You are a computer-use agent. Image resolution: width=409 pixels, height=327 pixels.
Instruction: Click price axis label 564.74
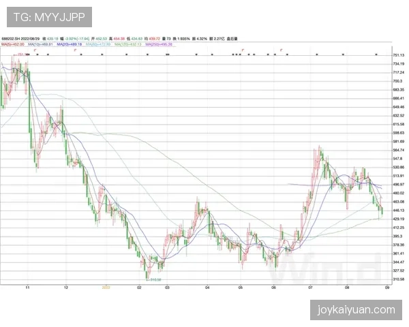pyautogui.click(x=398, y=150)
